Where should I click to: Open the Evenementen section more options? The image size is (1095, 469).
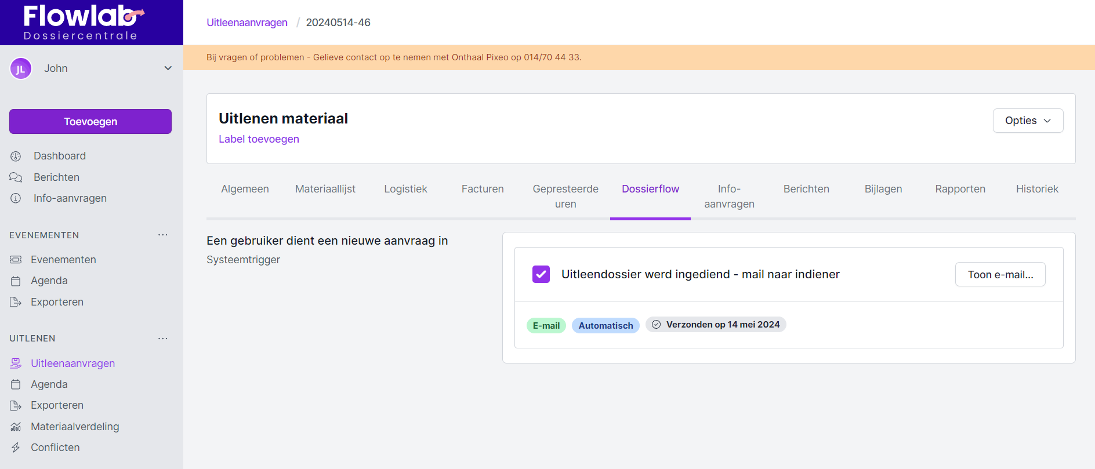[163, 235]
